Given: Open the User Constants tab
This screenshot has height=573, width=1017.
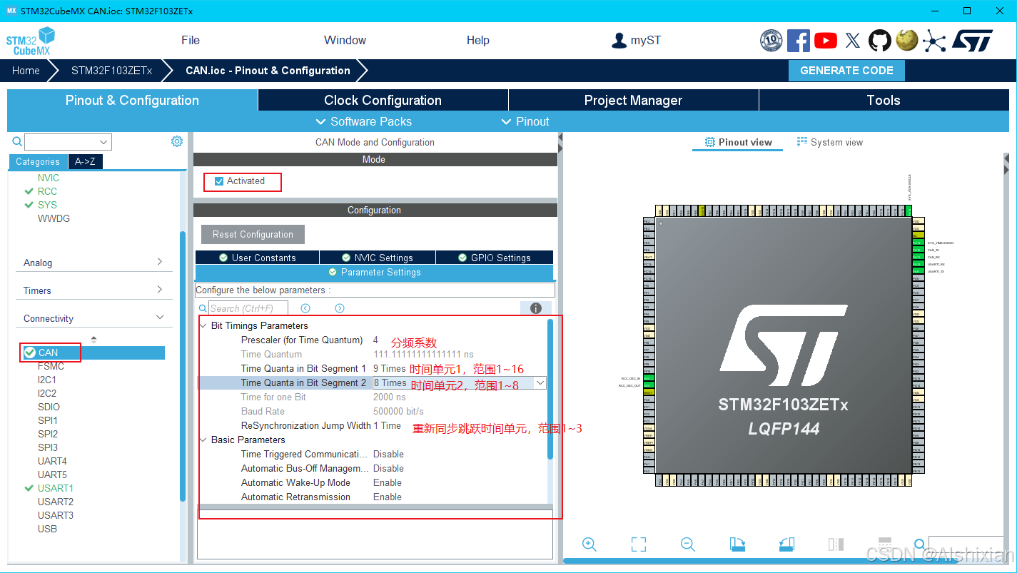Looking at the screenshot, I should pos(257,258).
